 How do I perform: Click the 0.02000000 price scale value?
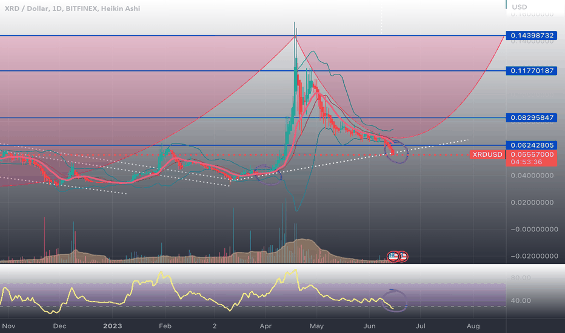click(x=532, y=203)
